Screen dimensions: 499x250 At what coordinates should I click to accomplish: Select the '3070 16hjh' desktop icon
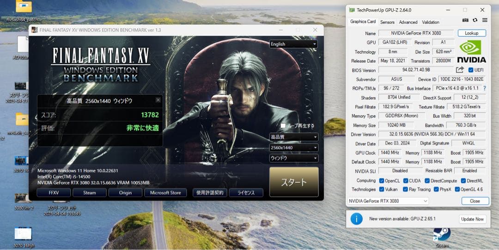(24, 237)
